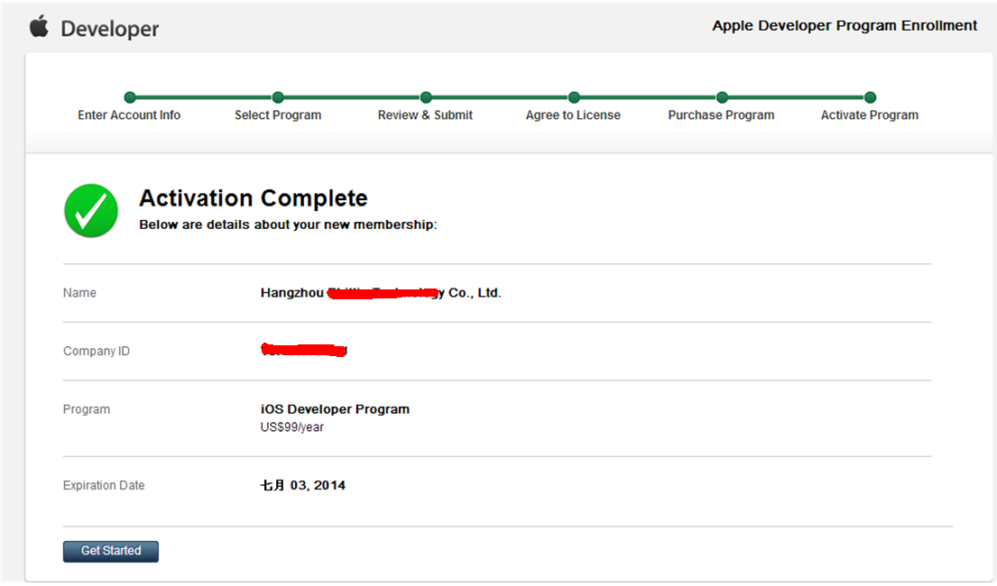Click the 七月 03, 2014 date value
The height and width of the screenshot is (586, 997).
[x=302, y=485]
